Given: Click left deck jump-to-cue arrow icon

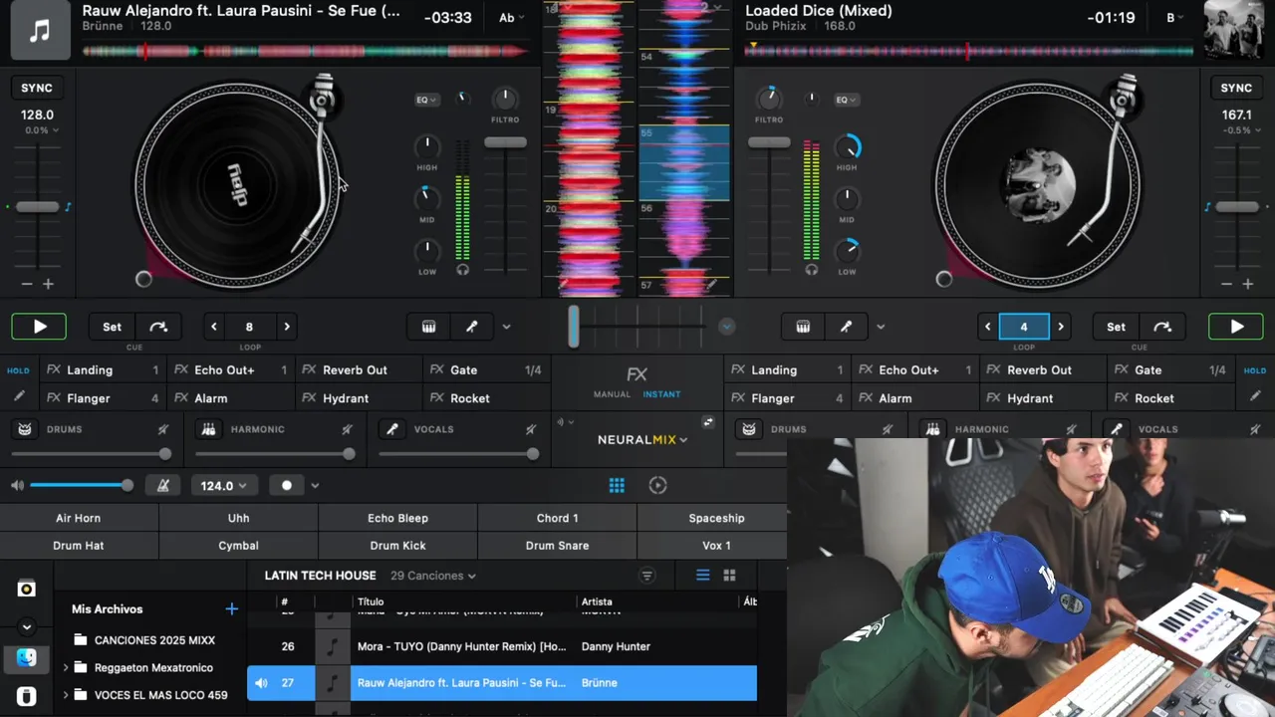Looking at the screenshot, I should (x=158, y=327).
